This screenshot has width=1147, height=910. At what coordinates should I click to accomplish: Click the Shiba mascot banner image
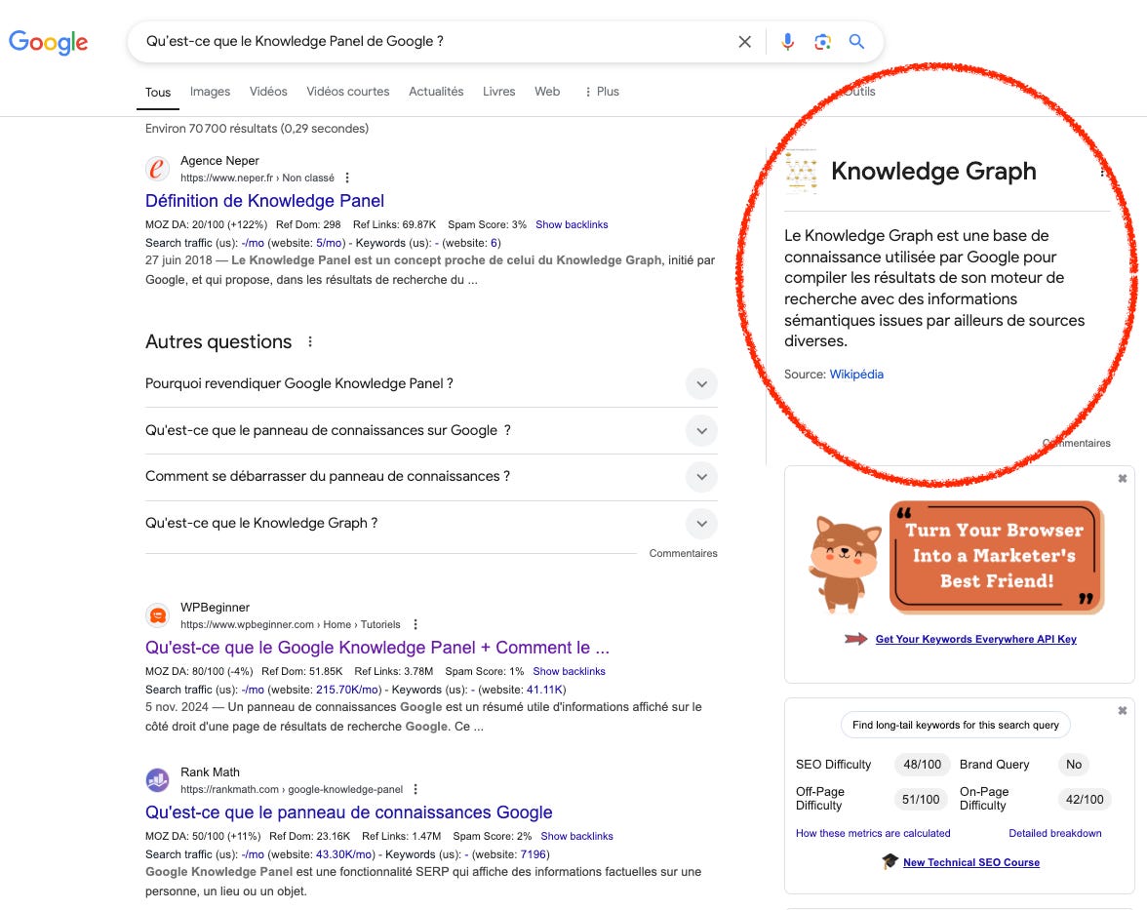(957, 559)
